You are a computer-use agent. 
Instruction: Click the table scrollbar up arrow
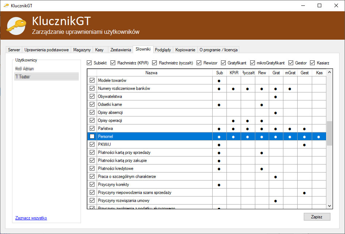point(329,72)
